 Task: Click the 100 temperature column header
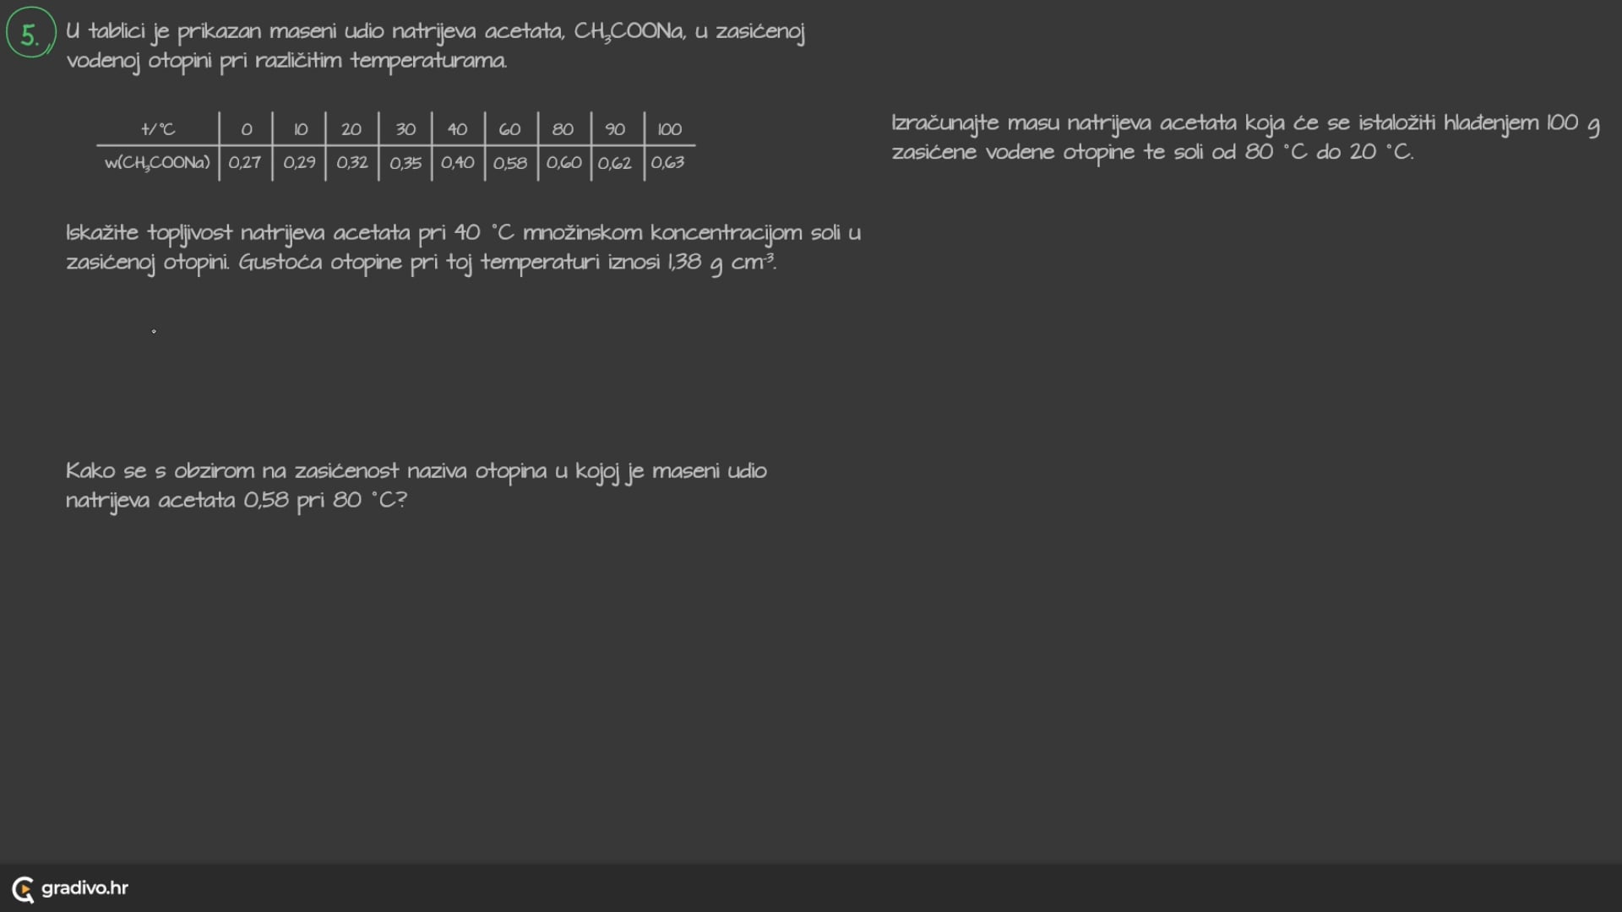669,129
